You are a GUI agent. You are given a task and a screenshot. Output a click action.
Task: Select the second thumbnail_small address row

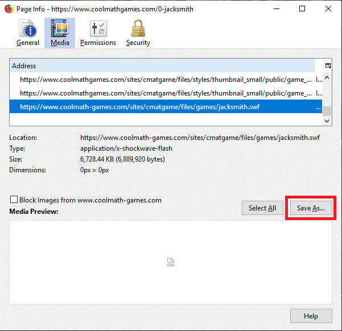166,93
